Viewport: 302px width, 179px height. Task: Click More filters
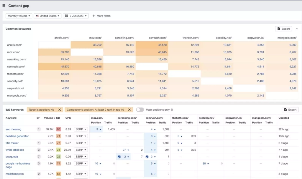point(101,16)
